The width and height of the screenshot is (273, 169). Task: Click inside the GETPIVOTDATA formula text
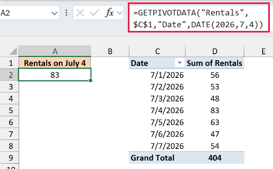pyautogui.click(x=199, y=18)
